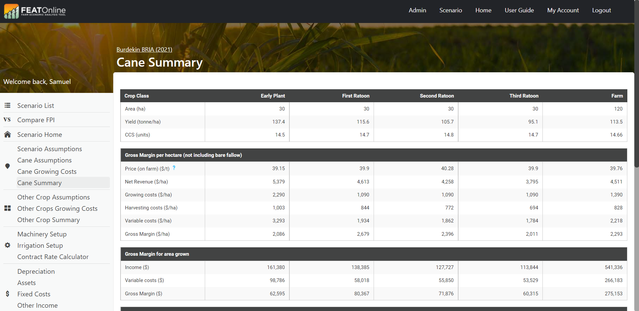Open My Account page
639x311 pixels.
coord(563,10)
